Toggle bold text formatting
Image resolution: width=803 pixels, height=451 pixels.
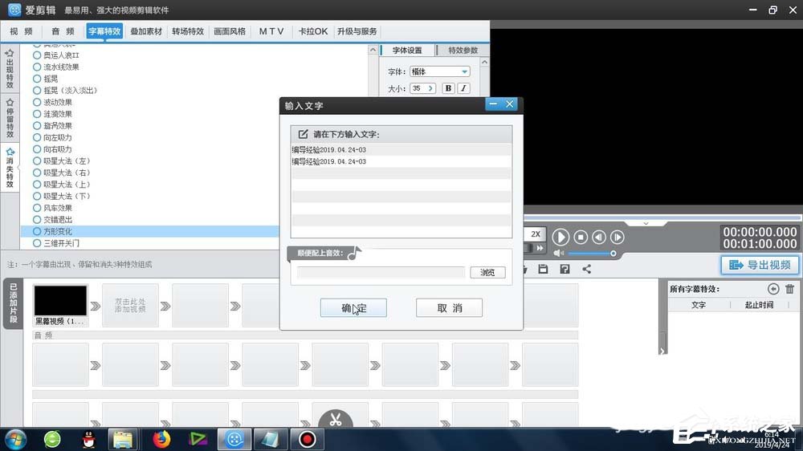coord(448,88)
